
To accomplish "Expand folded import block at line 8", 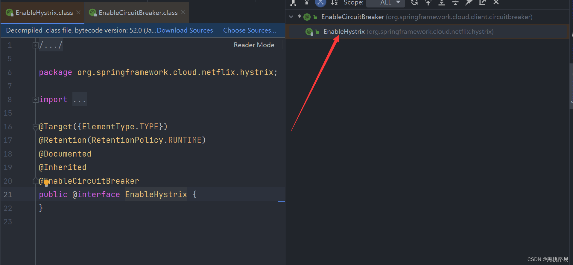I will (35, 100).
